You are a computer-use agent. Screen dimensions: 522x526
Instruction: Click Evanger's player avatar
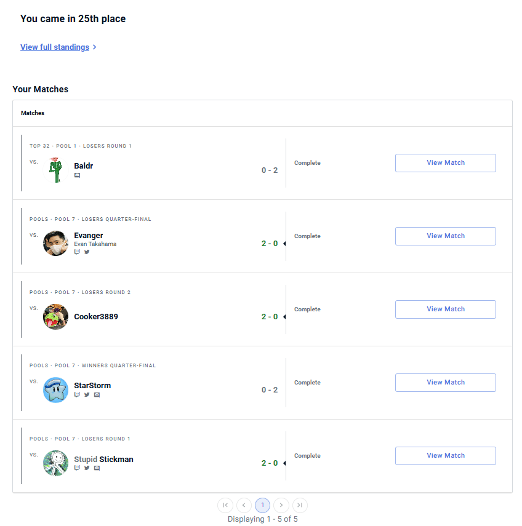click(x=55, y=244)
